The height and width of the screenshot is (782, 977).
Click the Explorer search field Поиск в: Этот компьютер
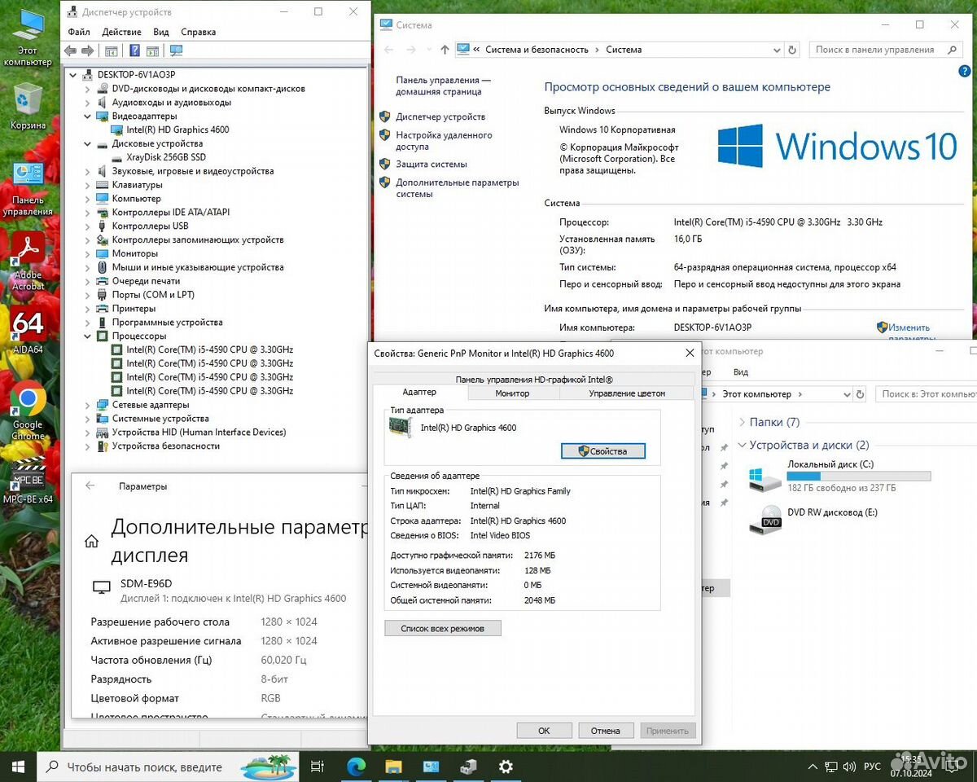(928, 393)
